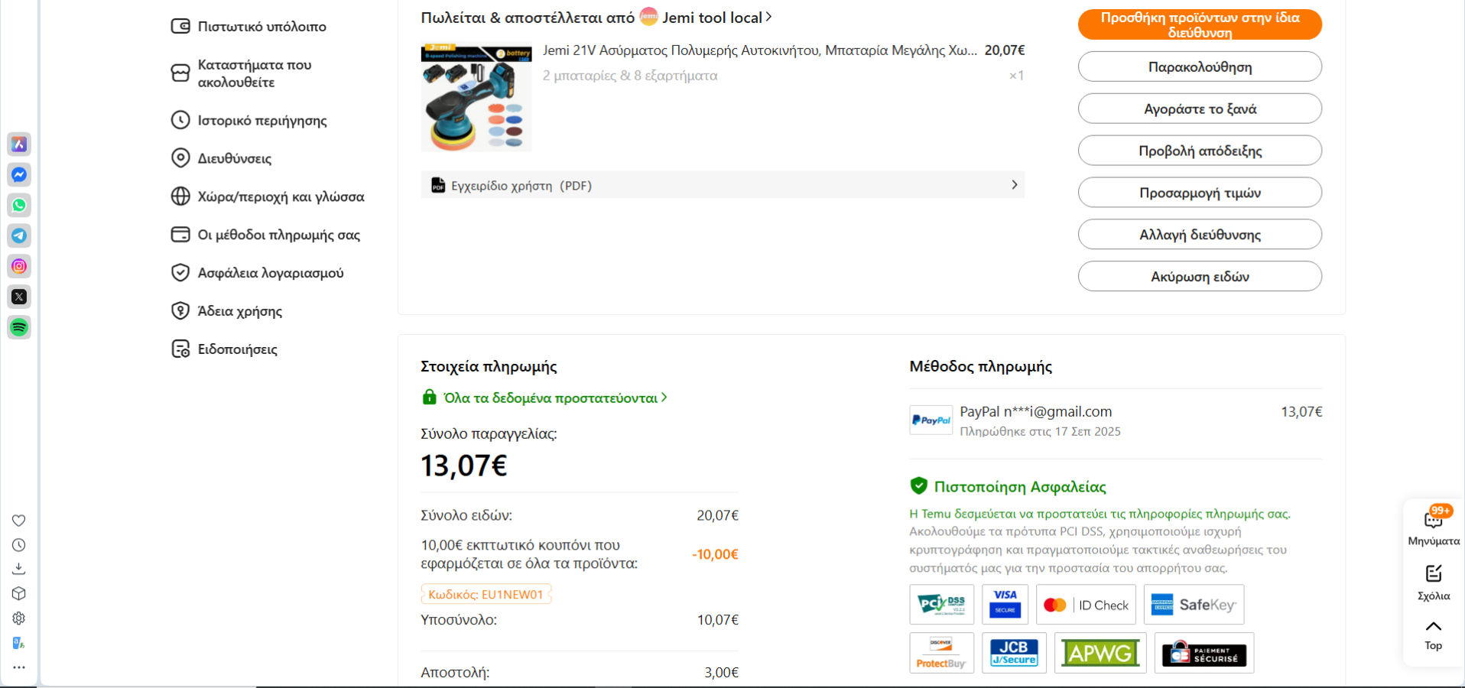Open Telegram sidebar panel

(x=19, y=236)
